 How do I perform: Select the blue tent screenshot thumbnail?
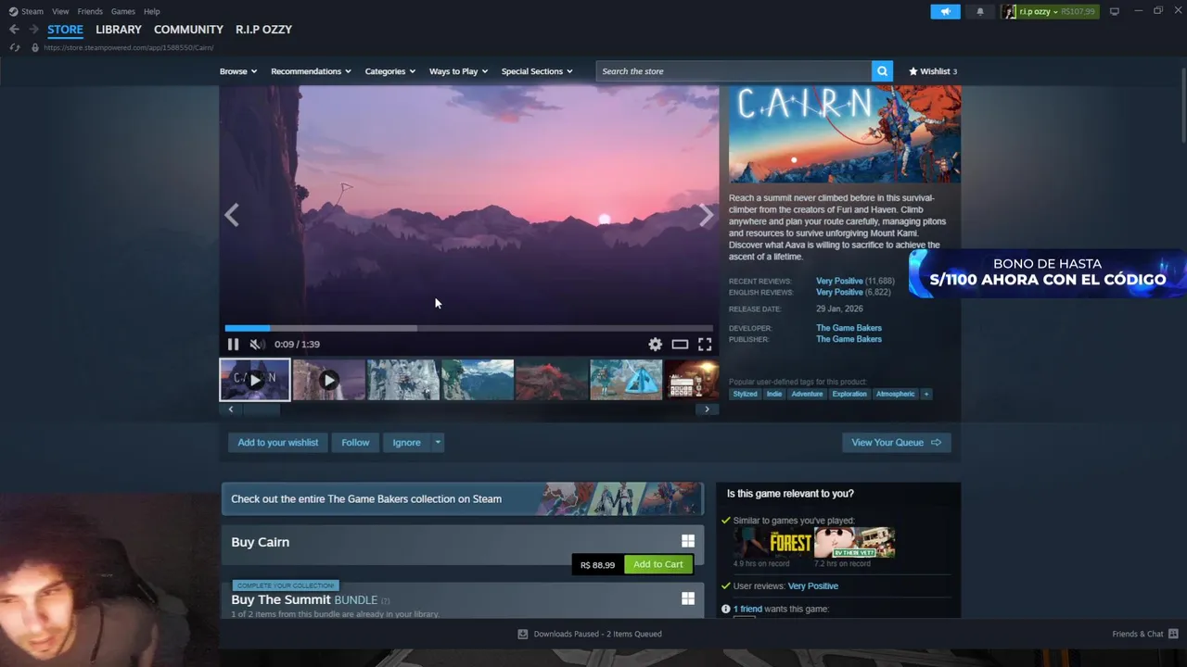pos(626,380)
